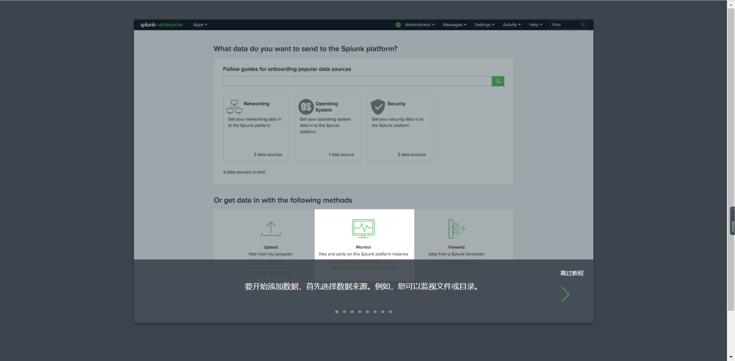Click the Monitor screen icon
The height and width of the screenshot is (361, 735).
(363, 229)
